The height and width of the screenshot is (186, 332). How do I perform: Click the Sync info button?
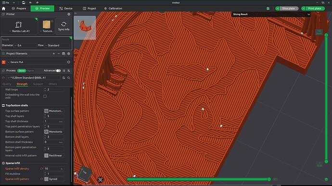click(64, 26)
